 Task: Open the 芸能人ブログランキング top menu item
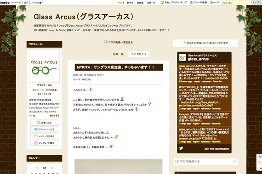click(x=174, y=2)
